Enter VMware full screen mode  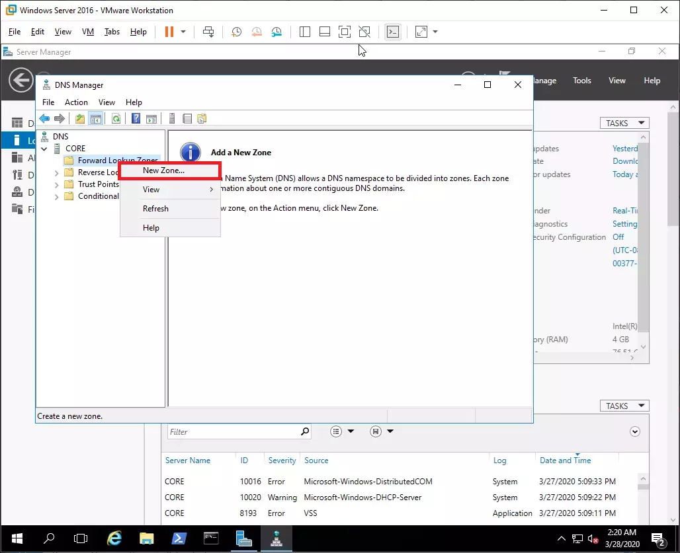point(345,32)
